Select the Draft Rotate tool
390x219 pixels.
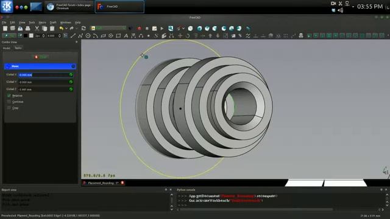[188, 36]
